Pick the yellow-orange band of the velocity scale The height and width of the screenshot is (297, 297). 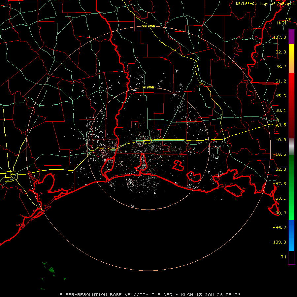tap(291, 59)
